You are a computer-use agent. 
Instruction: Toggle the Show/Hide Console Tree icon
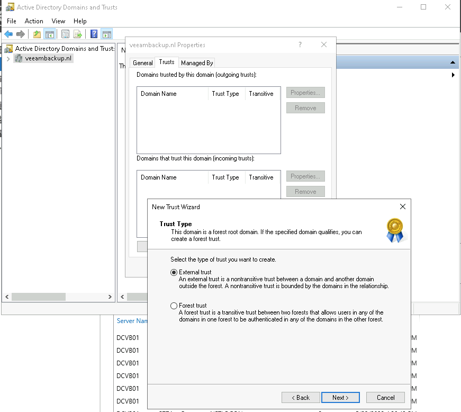pos(49,34)
